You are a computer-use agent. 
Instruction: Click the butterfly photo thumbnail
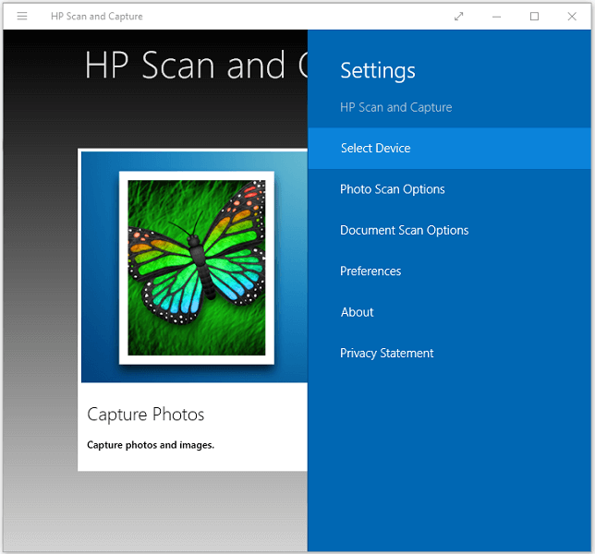click(x=197, y=268)
